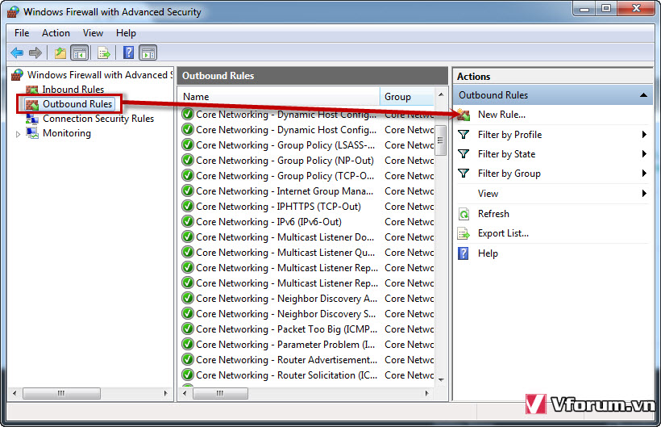This screenshot has height=427, width=661.
Task: Click the Filter by State funnel icon
Action: point(464,154)
